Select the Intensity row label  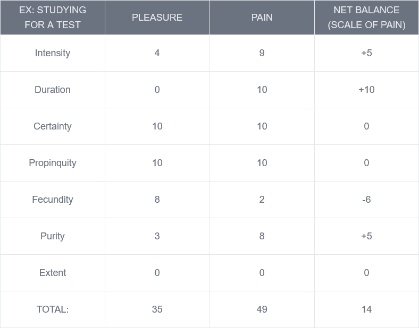pos(52,53)
